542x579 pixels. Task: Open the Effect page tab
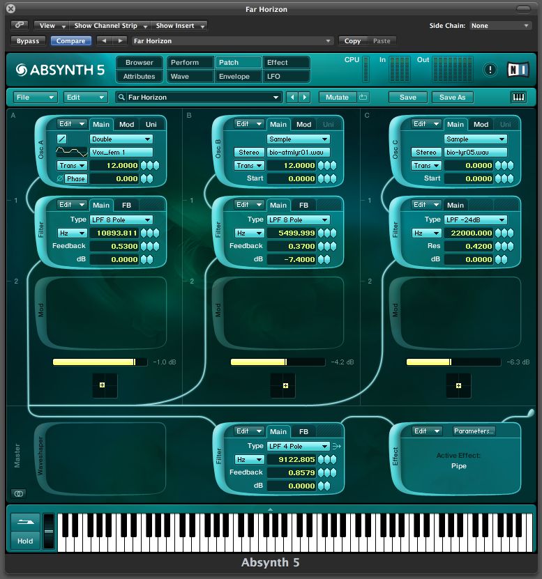[286, 63]
